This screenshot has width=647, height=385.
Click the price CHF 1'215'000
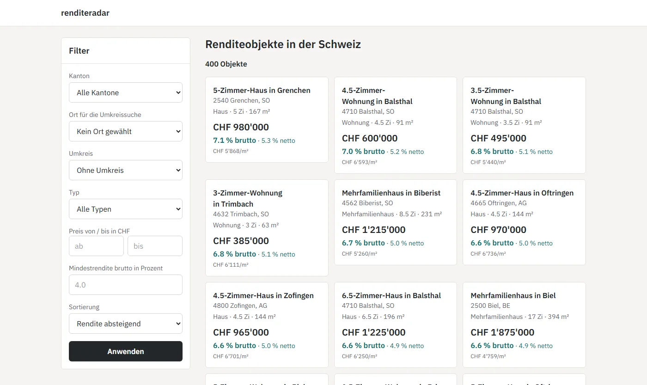pos(374,230)
